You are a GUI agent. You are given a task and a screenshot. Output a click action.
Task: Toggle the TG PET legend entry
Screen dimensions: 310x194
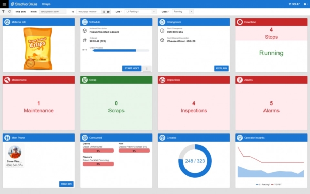tap(276, 185)
